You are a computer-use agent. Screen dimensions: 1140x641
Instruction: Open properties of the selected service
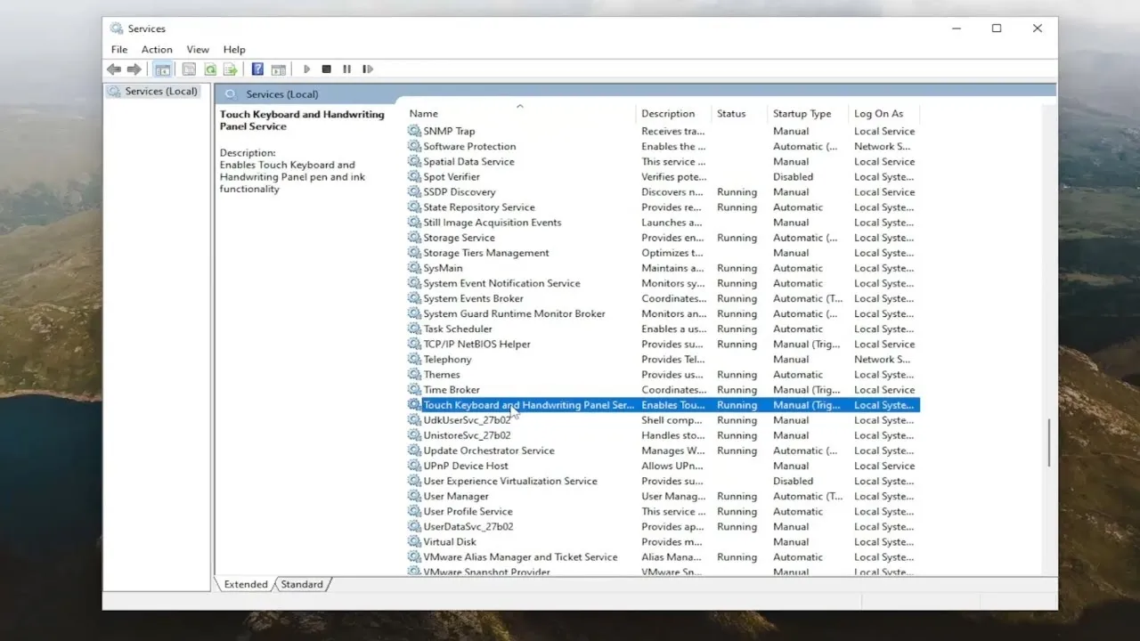[189, 69]
